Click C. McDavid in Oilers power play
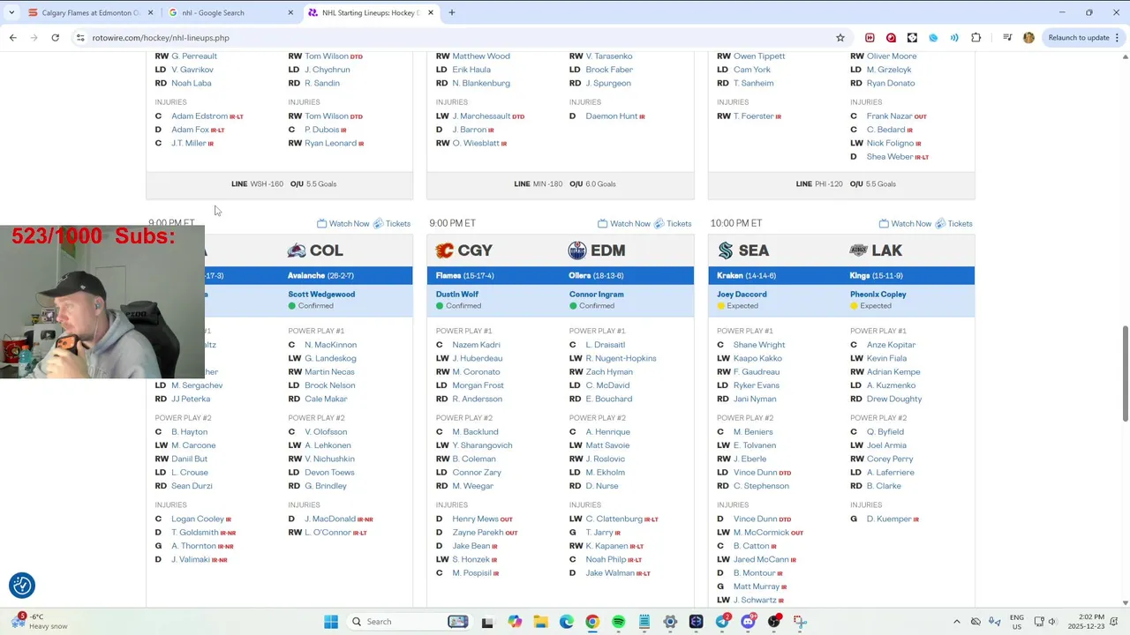 click(x=607, y=385)
